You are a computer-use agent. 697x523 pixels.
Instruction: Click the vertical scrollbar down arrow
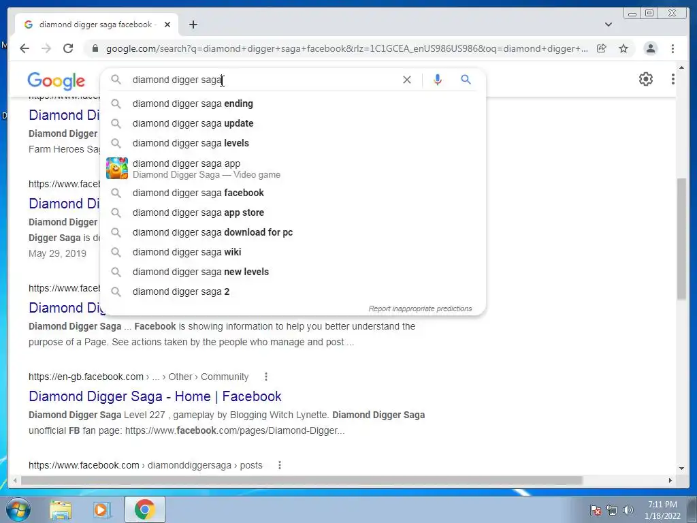click(x=681, y=468)
